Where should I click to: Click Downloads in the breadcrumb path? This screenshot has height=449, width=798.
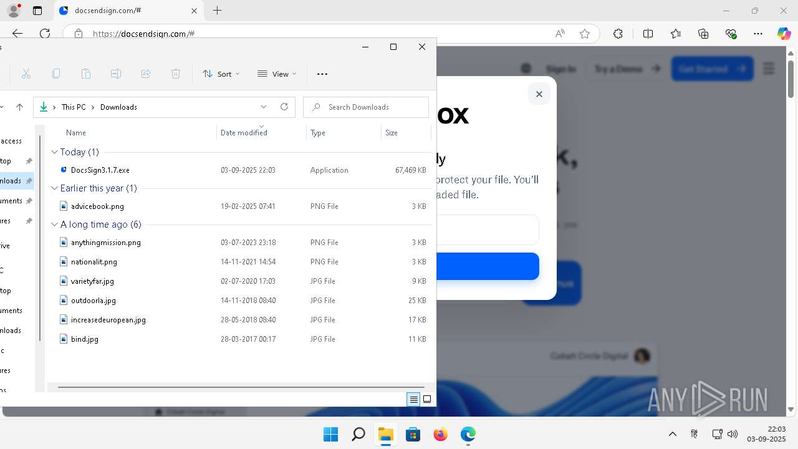[x=118, y=107]
